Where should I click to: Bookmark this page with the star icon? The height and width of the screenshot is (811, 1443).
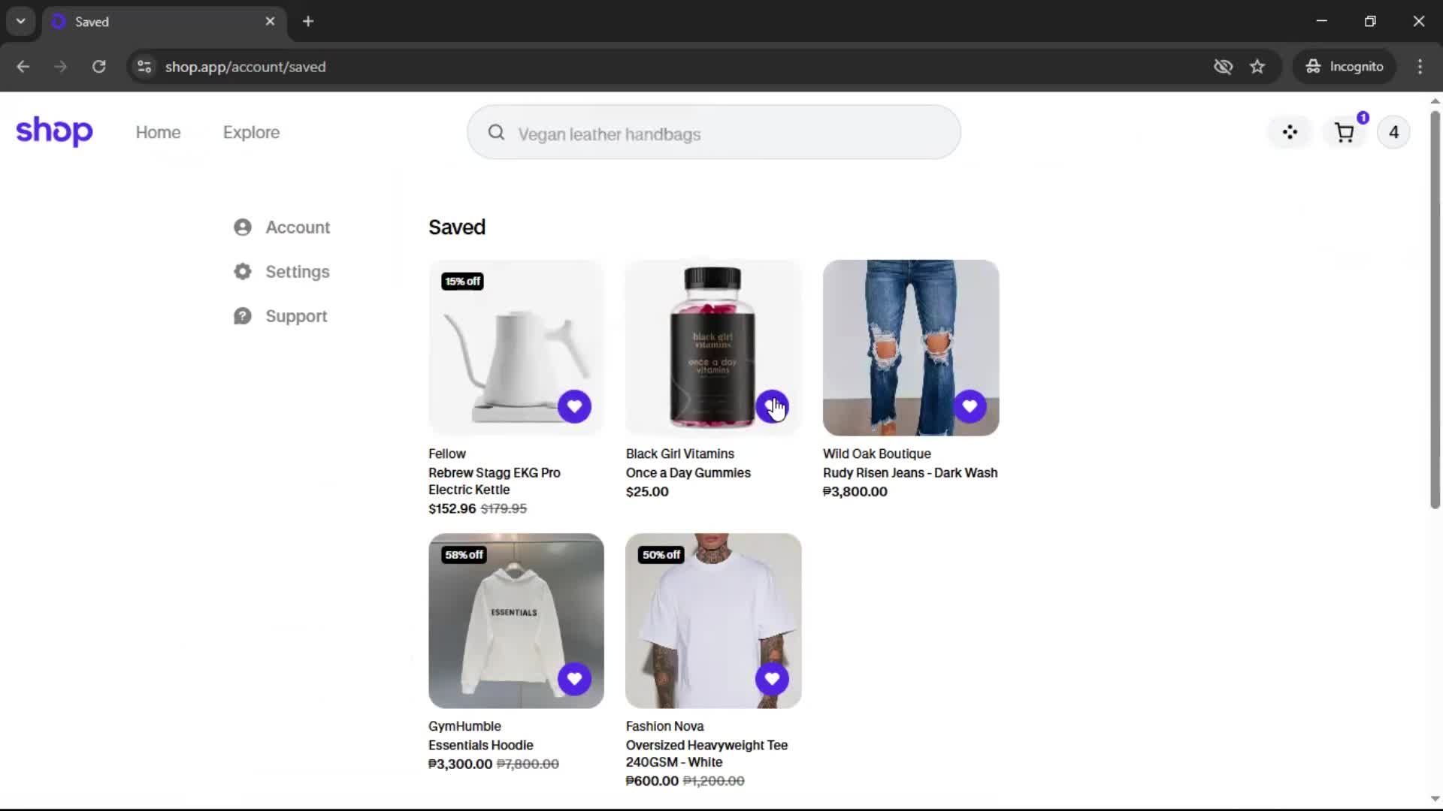(x=1257, y=67)
